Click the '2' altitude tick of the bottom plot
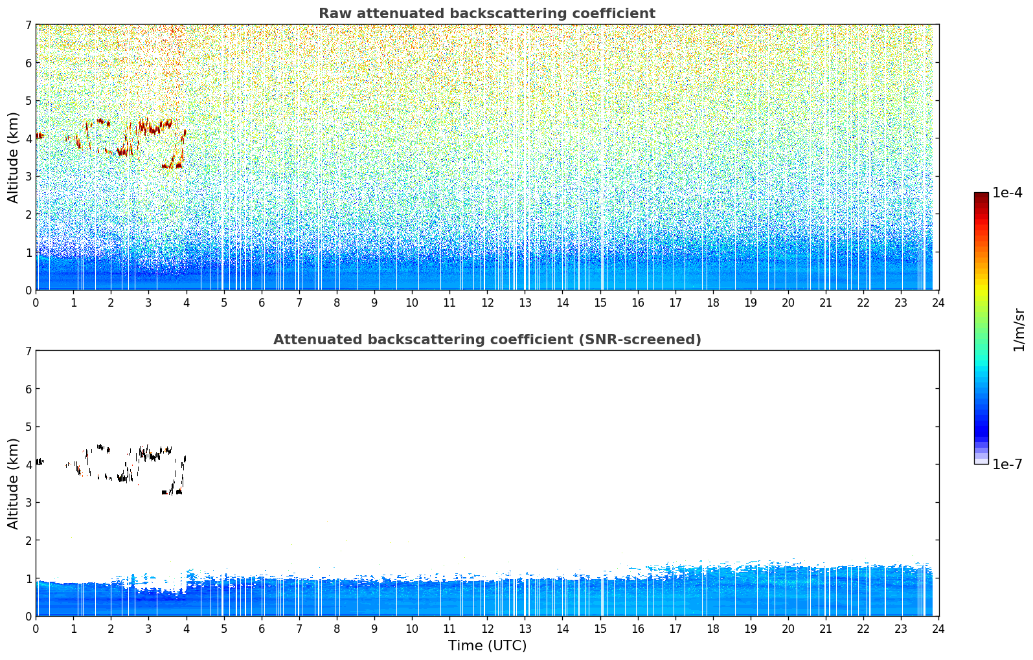The height and width of the screenshot is (660, 1033). coord(28,540)
